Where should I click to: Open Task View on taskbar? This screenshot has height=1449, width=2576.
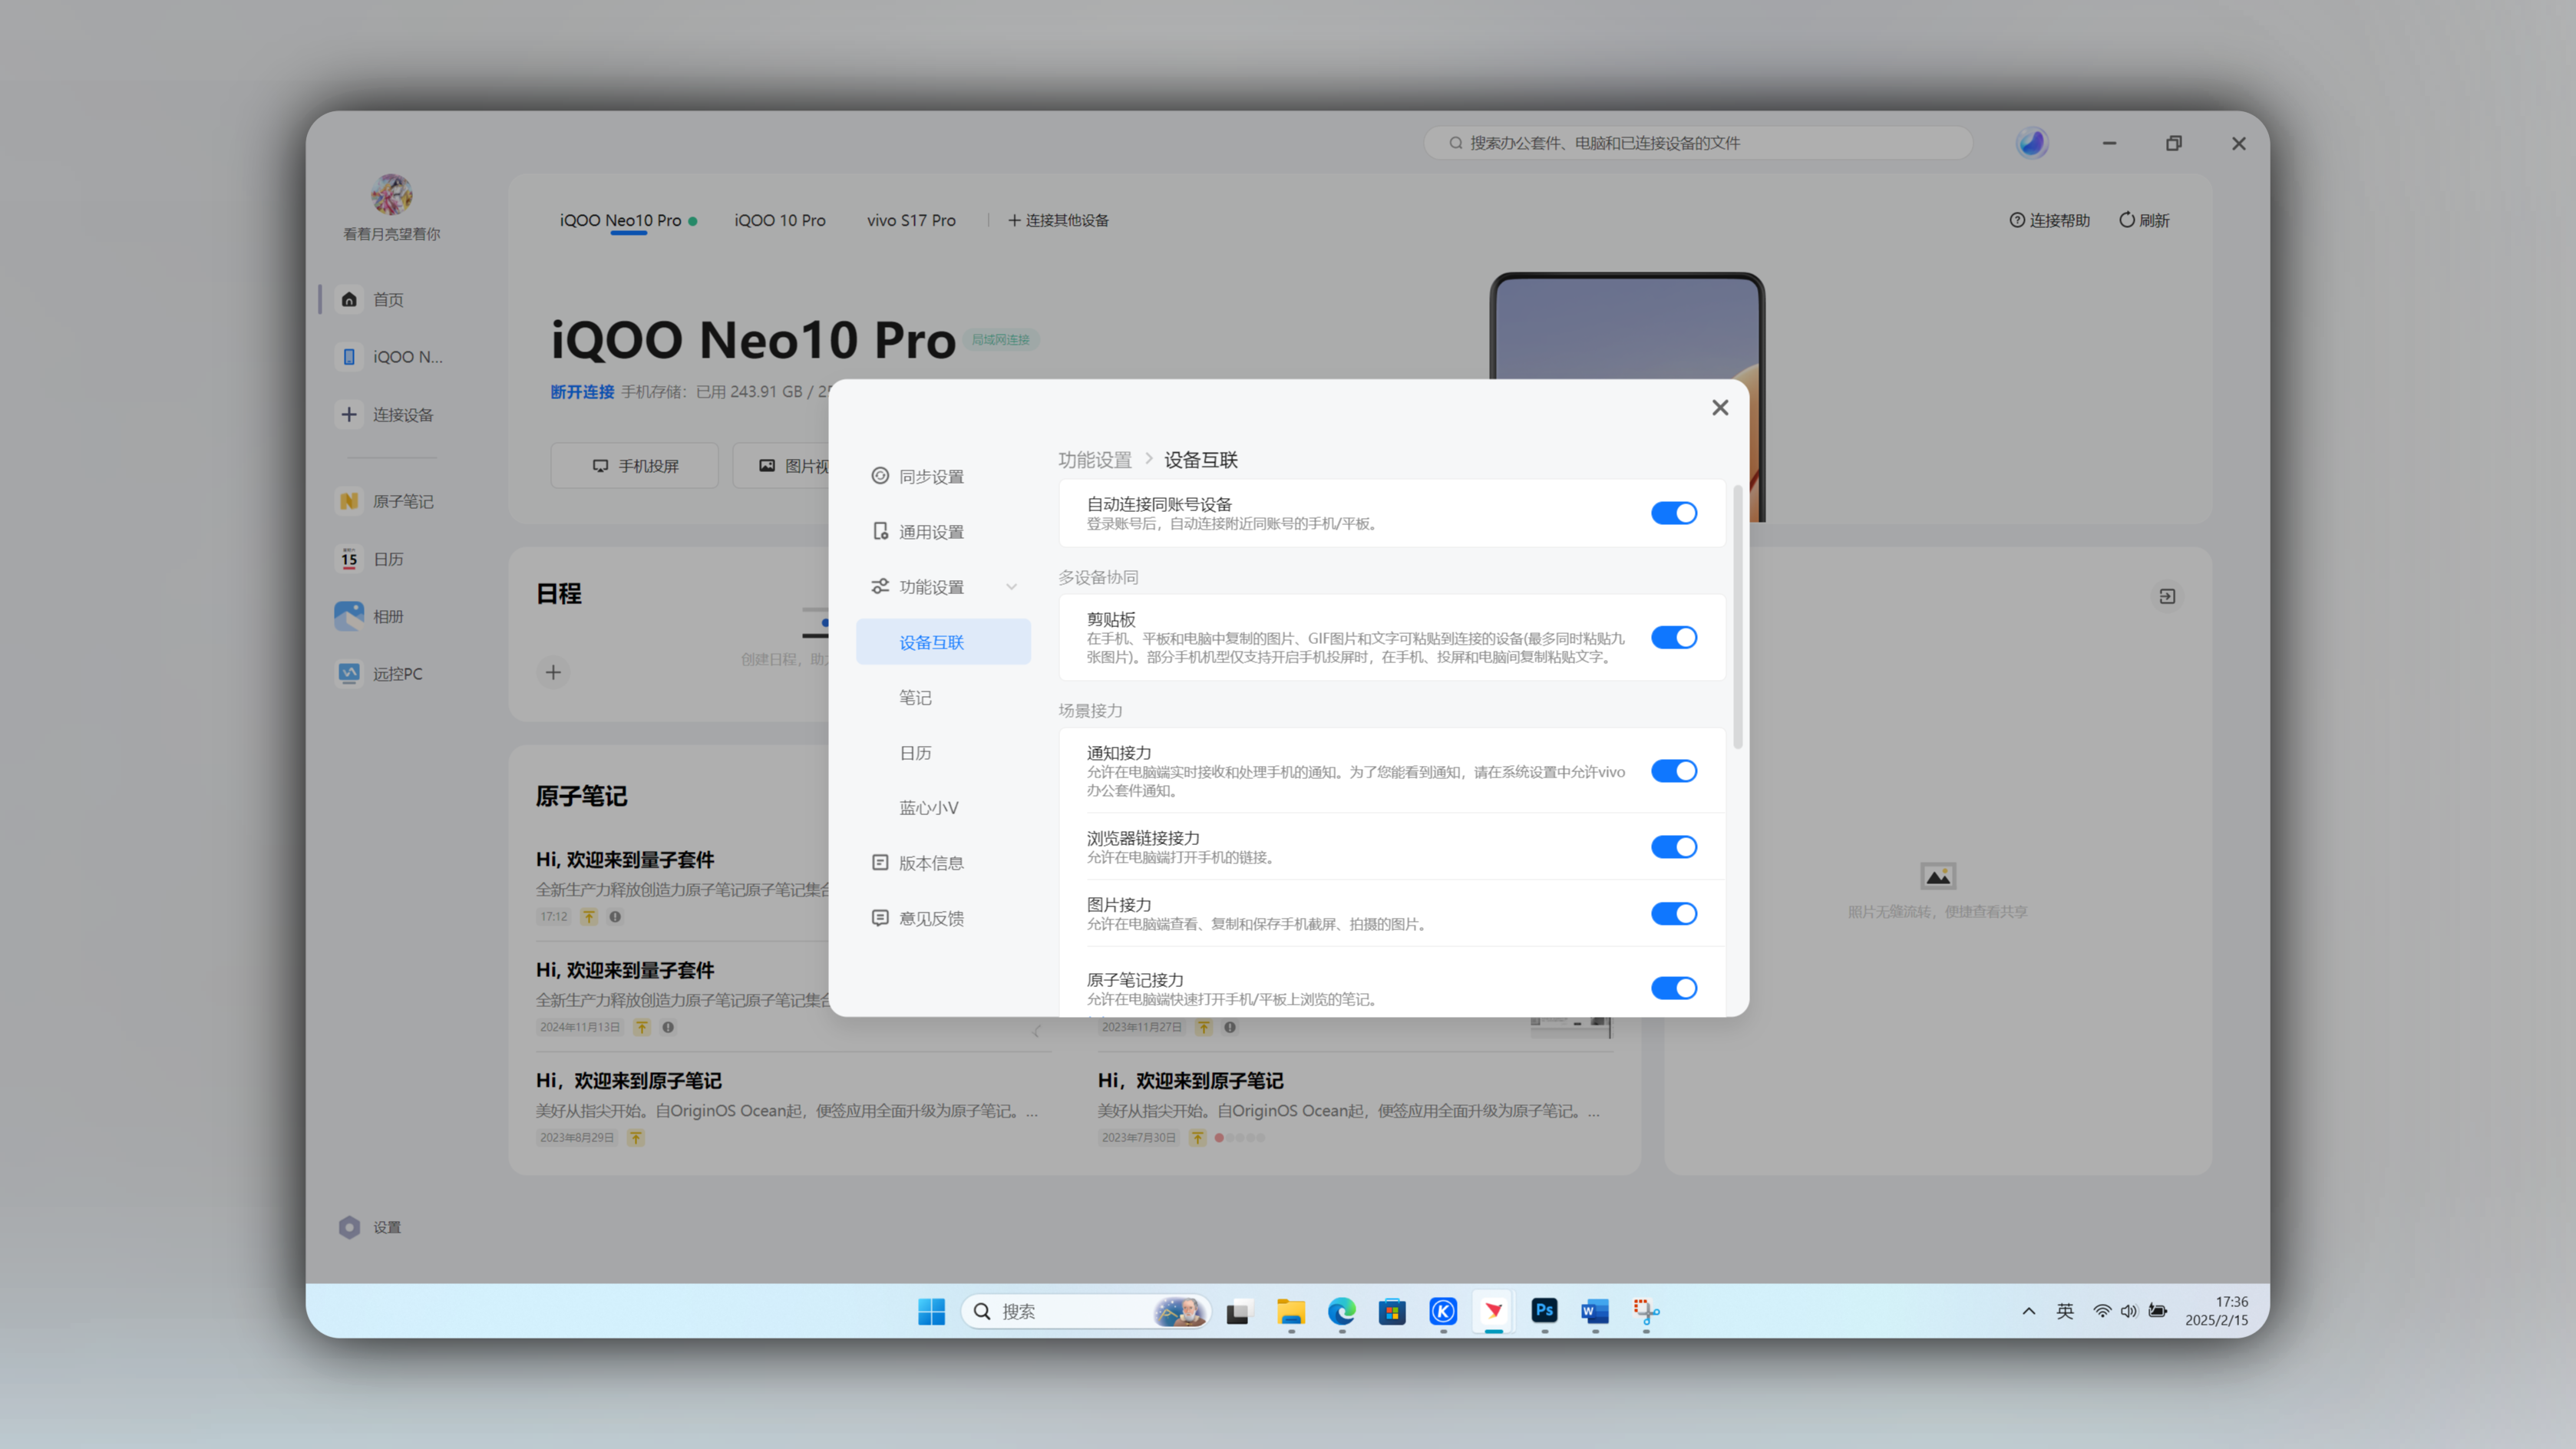[1239, 1311]
